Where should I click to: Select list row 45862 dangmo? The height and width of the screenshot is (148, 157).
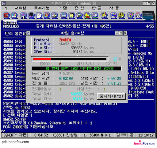click(14, 96)
